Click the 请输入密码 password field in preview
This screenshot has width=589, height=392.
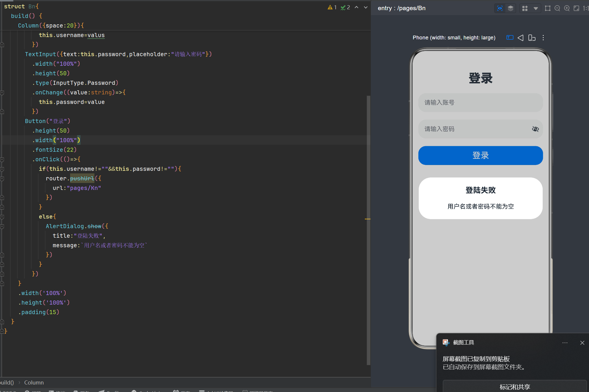point(480,129)
